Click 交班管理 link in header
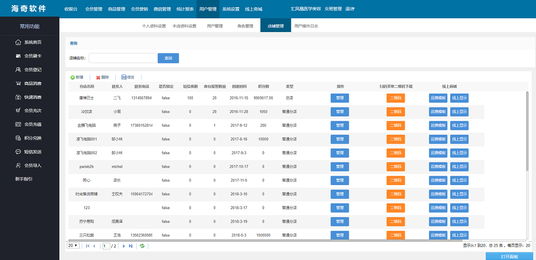The image size is (536, 260). [x=333, y=9]
